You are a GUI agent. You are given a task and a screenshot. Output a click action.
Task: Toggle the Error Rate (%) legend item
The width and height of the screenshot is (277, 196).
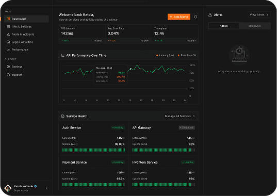[187, 55]
